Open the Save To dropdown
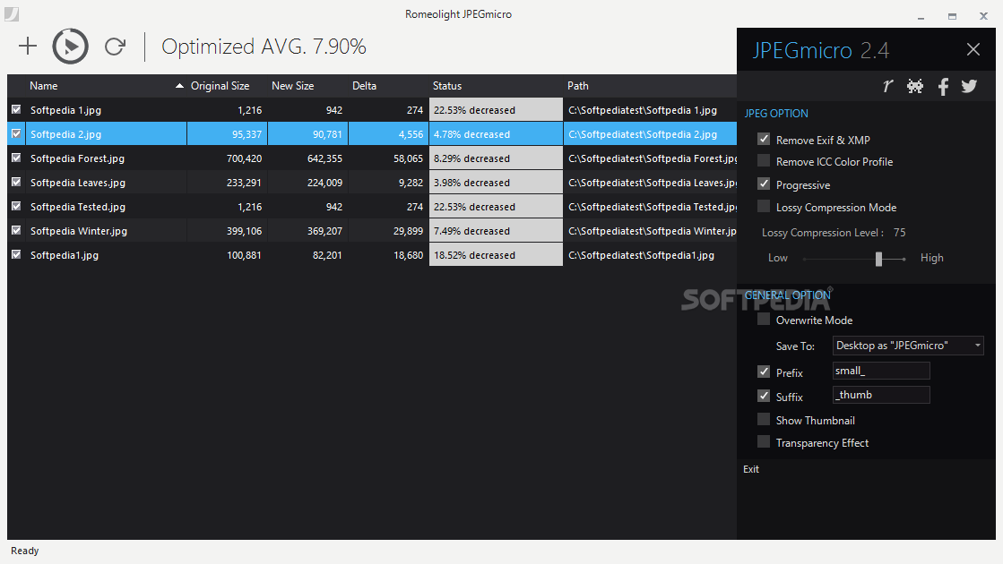Screen dimensions: 1003x564 click(x=908, y=346)
